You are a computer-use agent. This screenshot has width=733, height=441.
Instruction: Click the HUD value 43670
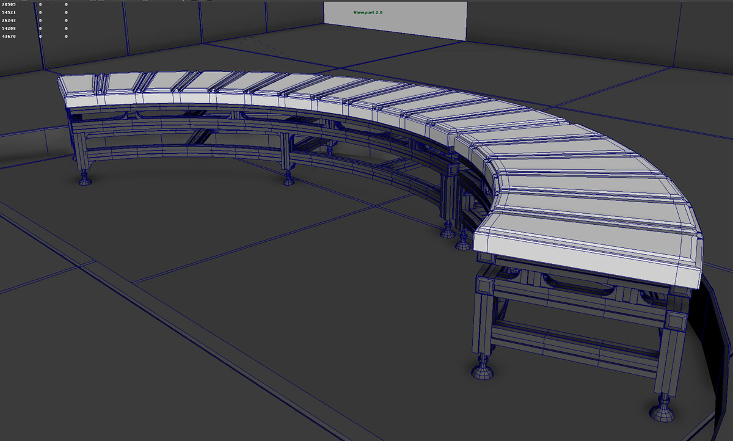pyautogui.click(x=9, y=37)
